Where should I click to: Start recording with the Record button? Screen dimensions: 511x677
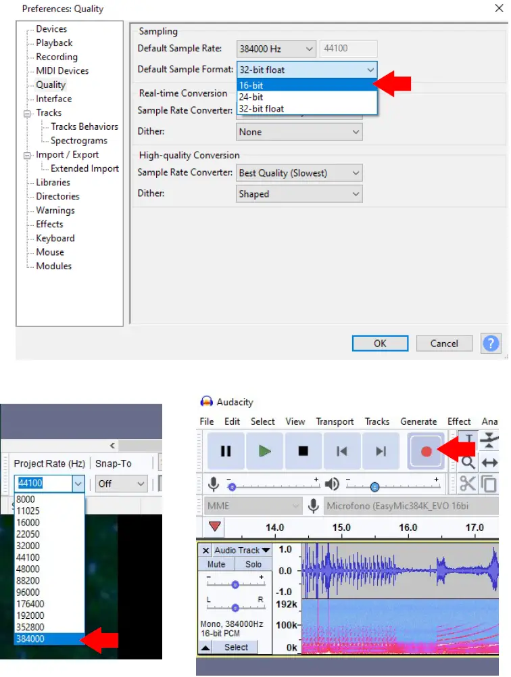[426, 451]
